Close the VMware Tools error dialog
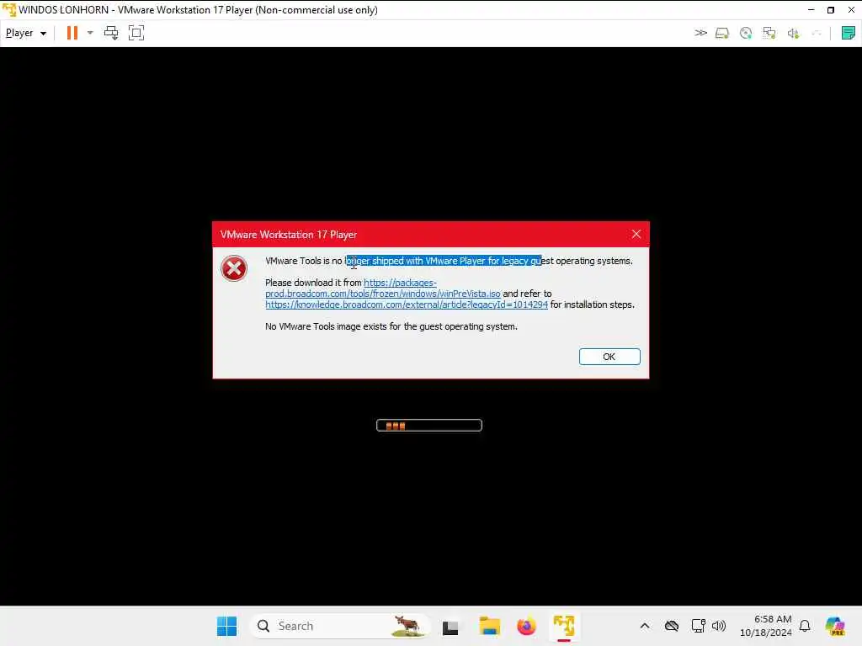The image size is (862, 646). pos(636,234)
